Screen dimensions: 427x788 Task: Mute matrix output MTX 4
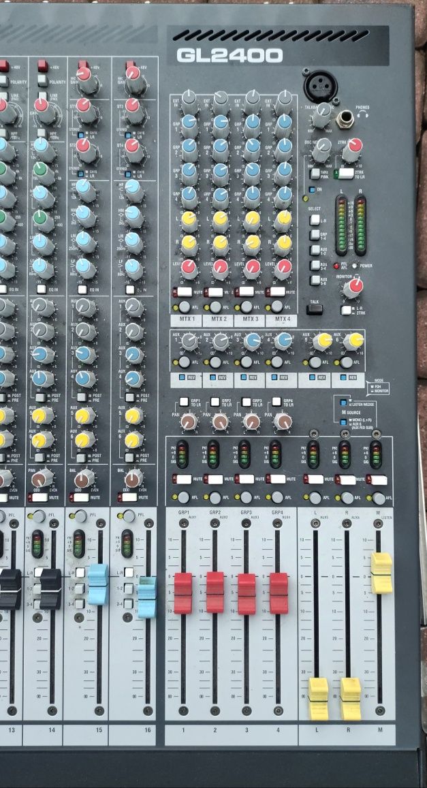point(276,291)
